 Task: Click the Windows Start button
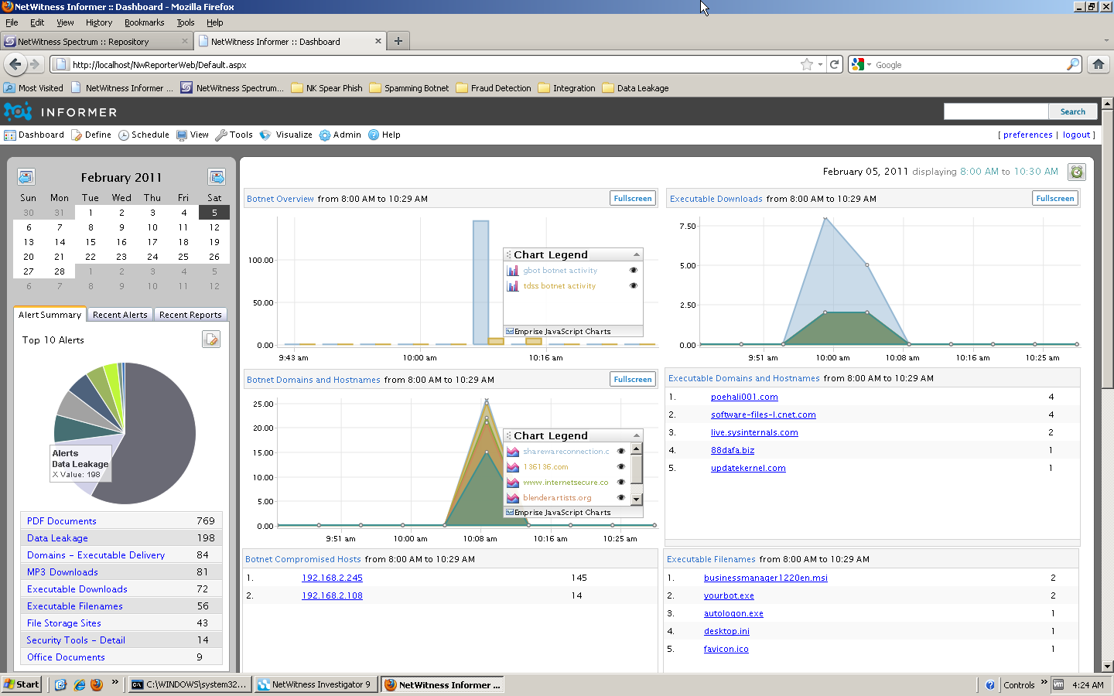(x=22, y=684)
